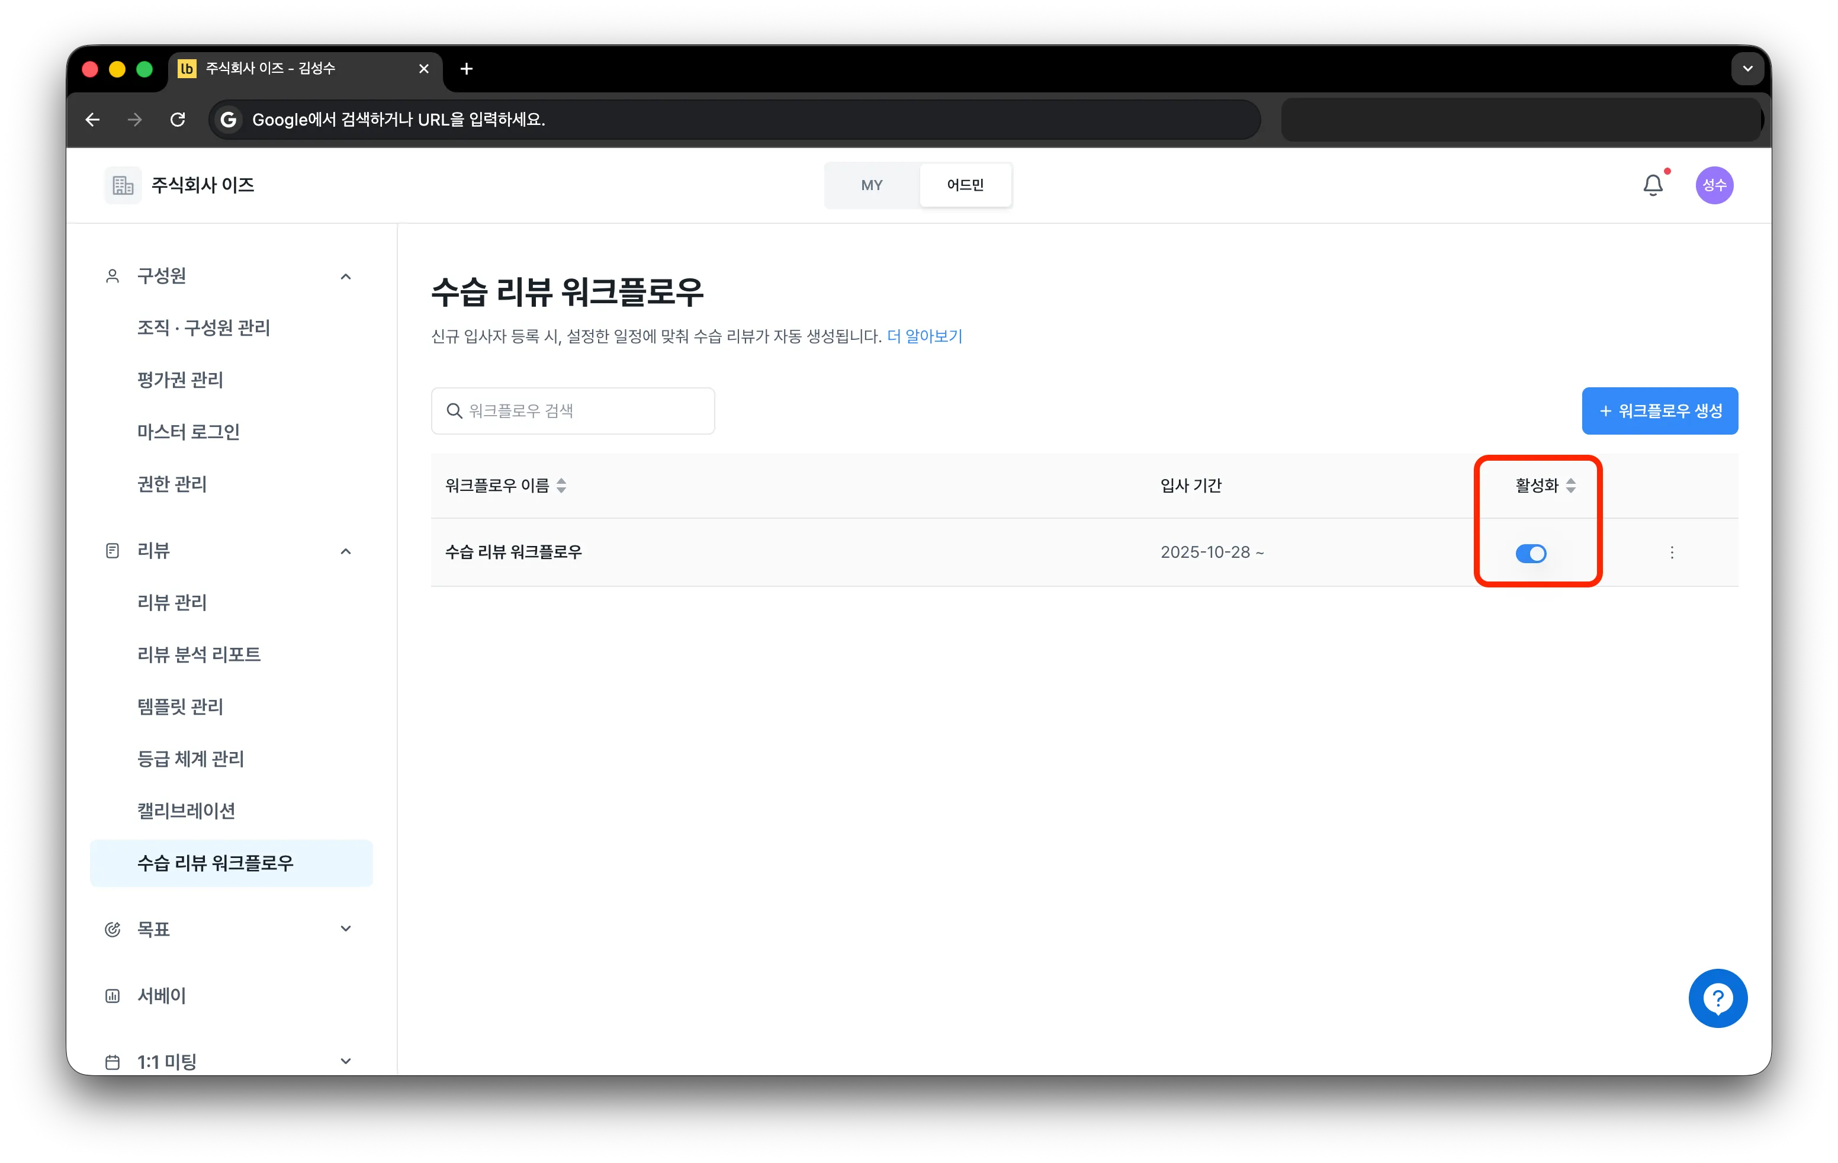Click the browser tab list chevron
This screenshot has width=1838, height=1163.
tap(1747, 69)
